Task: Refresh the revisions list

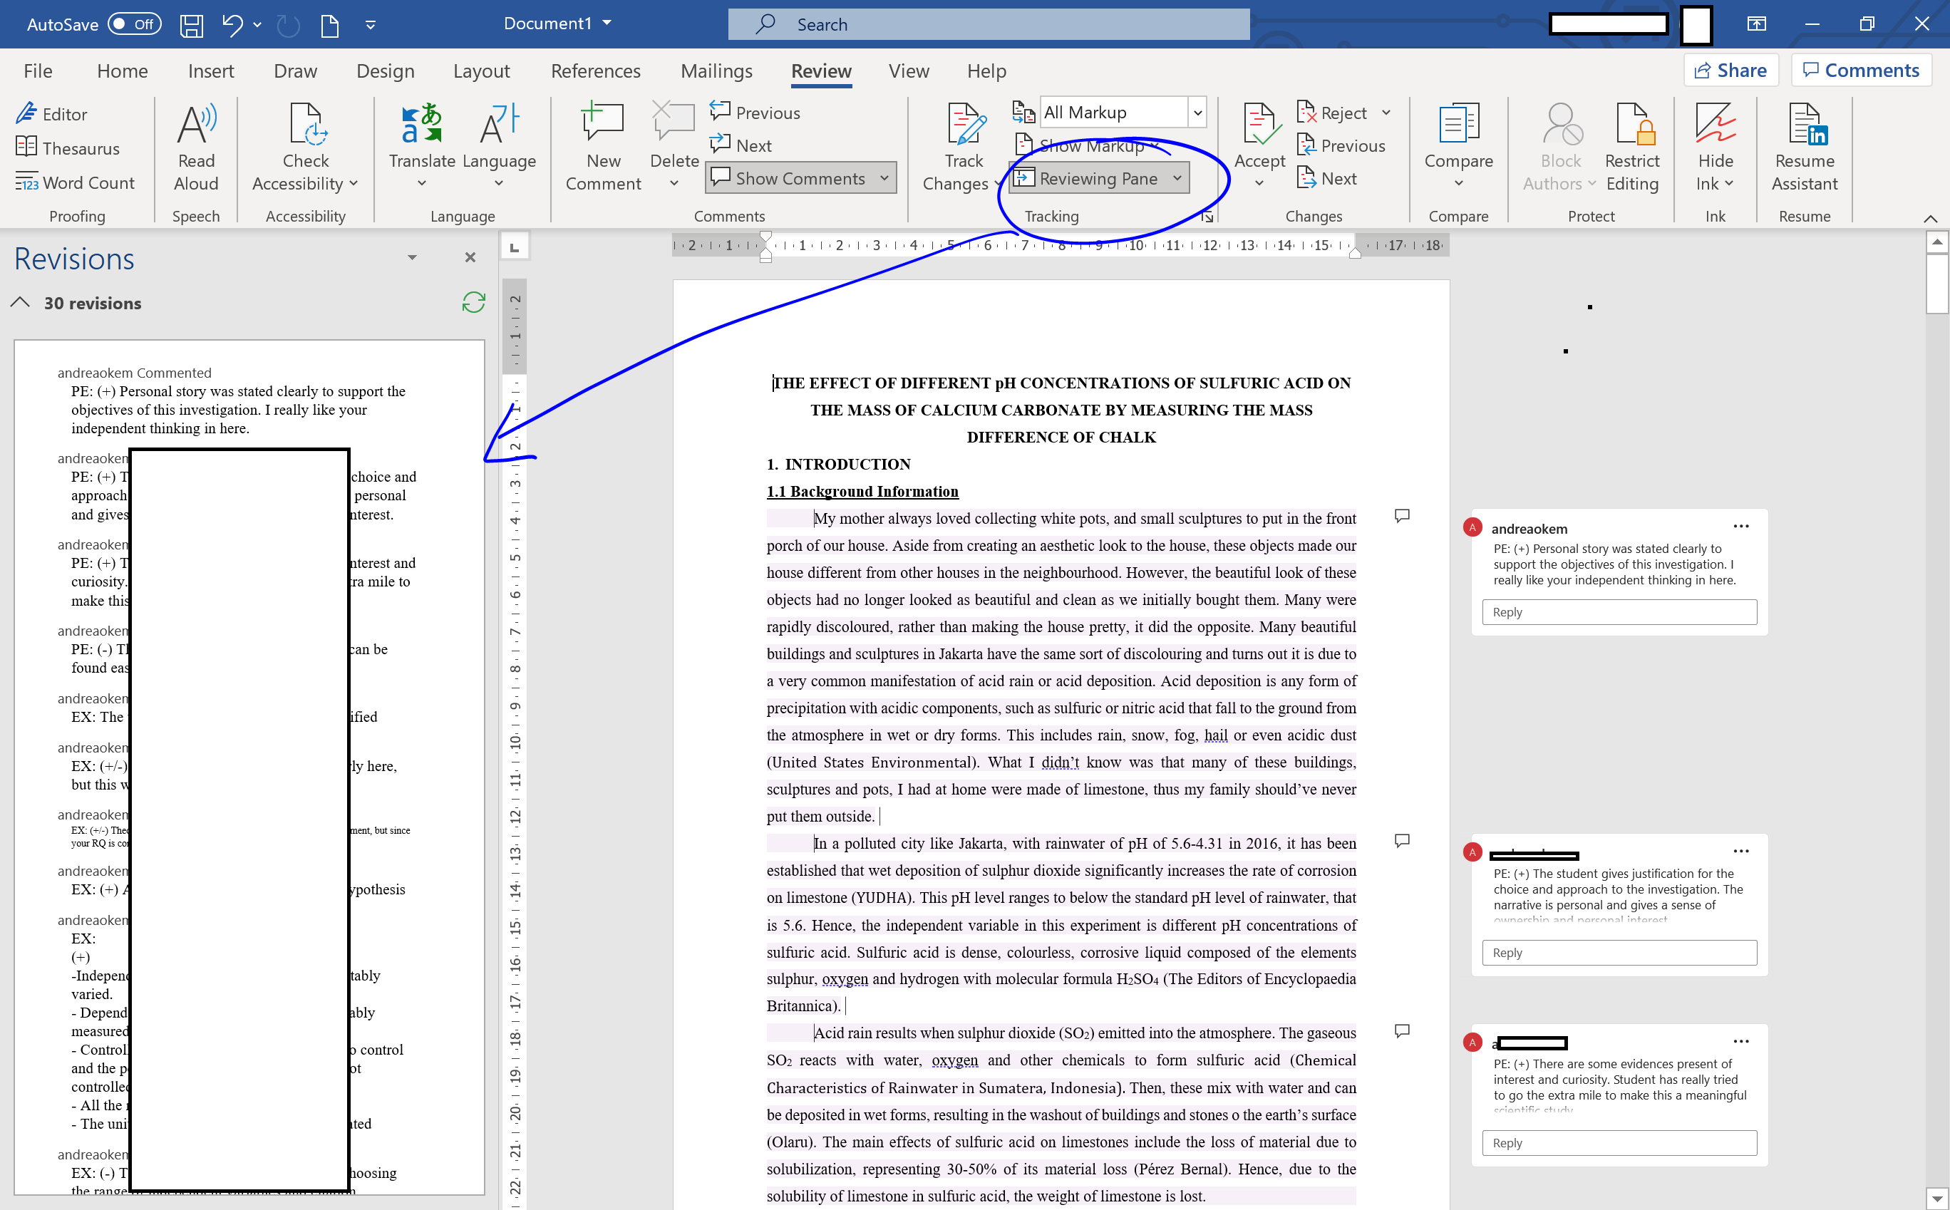Action: [474, 302]
